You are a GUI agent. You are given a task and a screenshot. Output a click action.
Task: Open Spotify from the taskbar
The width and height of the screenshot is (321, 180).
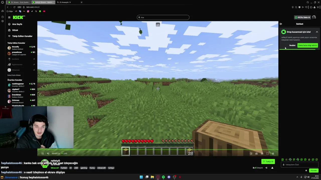pyautogui.click(x=163, y=177)
